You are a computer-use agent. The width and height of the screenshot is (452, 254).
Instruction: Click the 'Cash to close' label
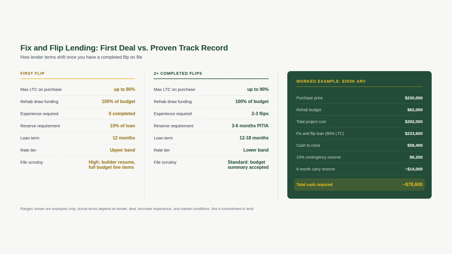(x=308, y=145)
